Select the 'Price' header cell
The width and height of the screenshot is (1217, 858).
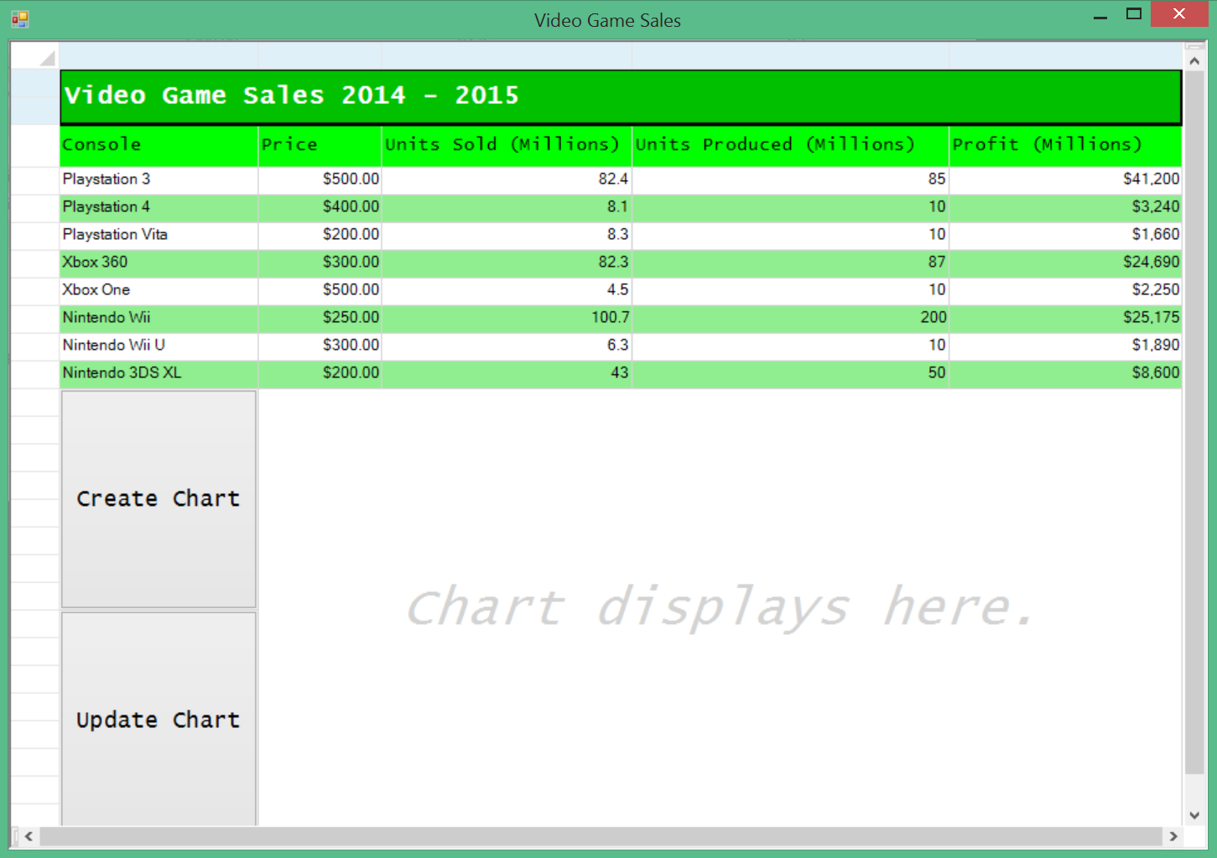tap(320, 145)
